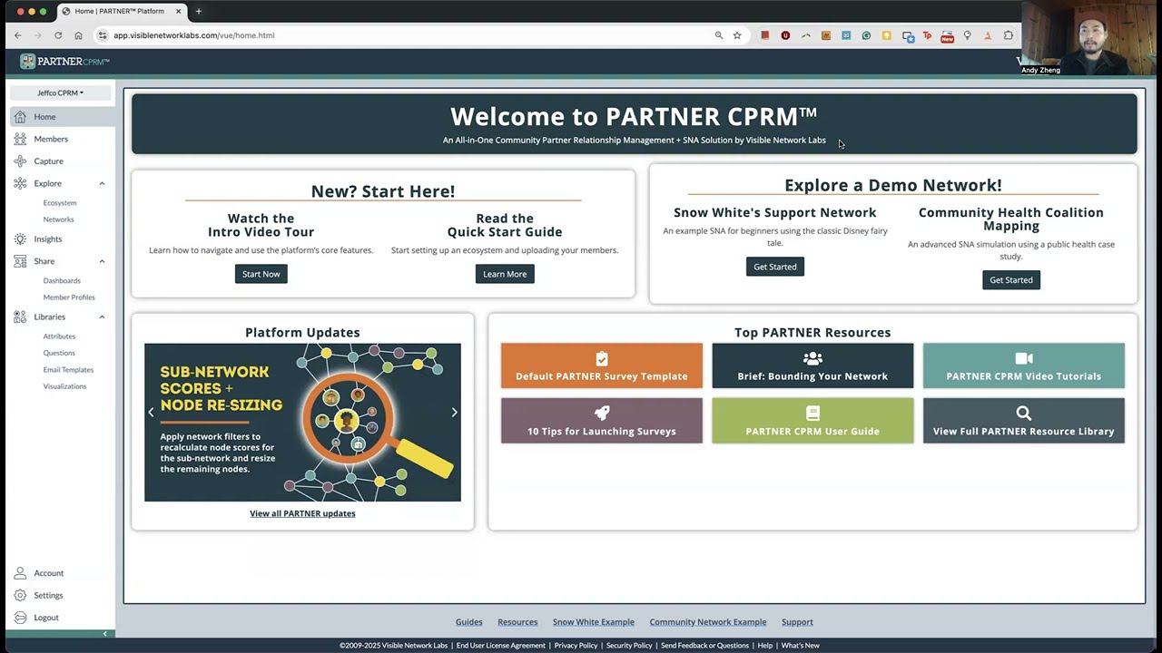
Task: Close the Home | PARTNER Platform tab
Action: click(x=179, y=11)
